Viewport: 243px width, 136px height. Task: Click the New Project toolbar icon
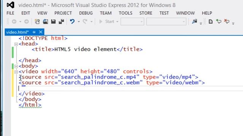point(37,22)
